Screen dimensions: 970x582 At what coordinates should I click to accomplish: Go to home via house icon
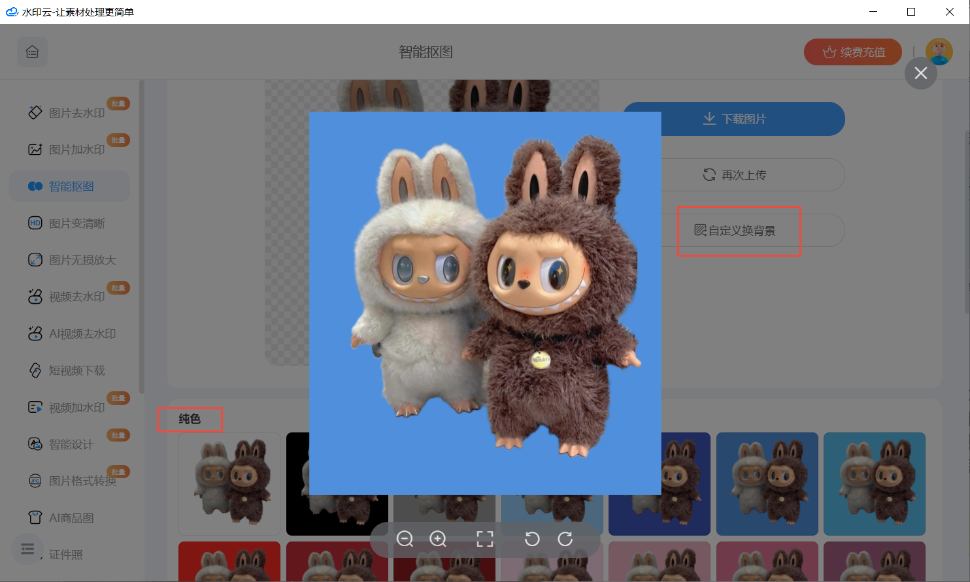pos(32,52)
